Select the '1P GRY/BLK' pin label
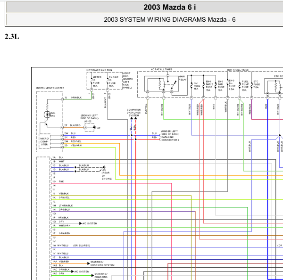 click(60, 217)
